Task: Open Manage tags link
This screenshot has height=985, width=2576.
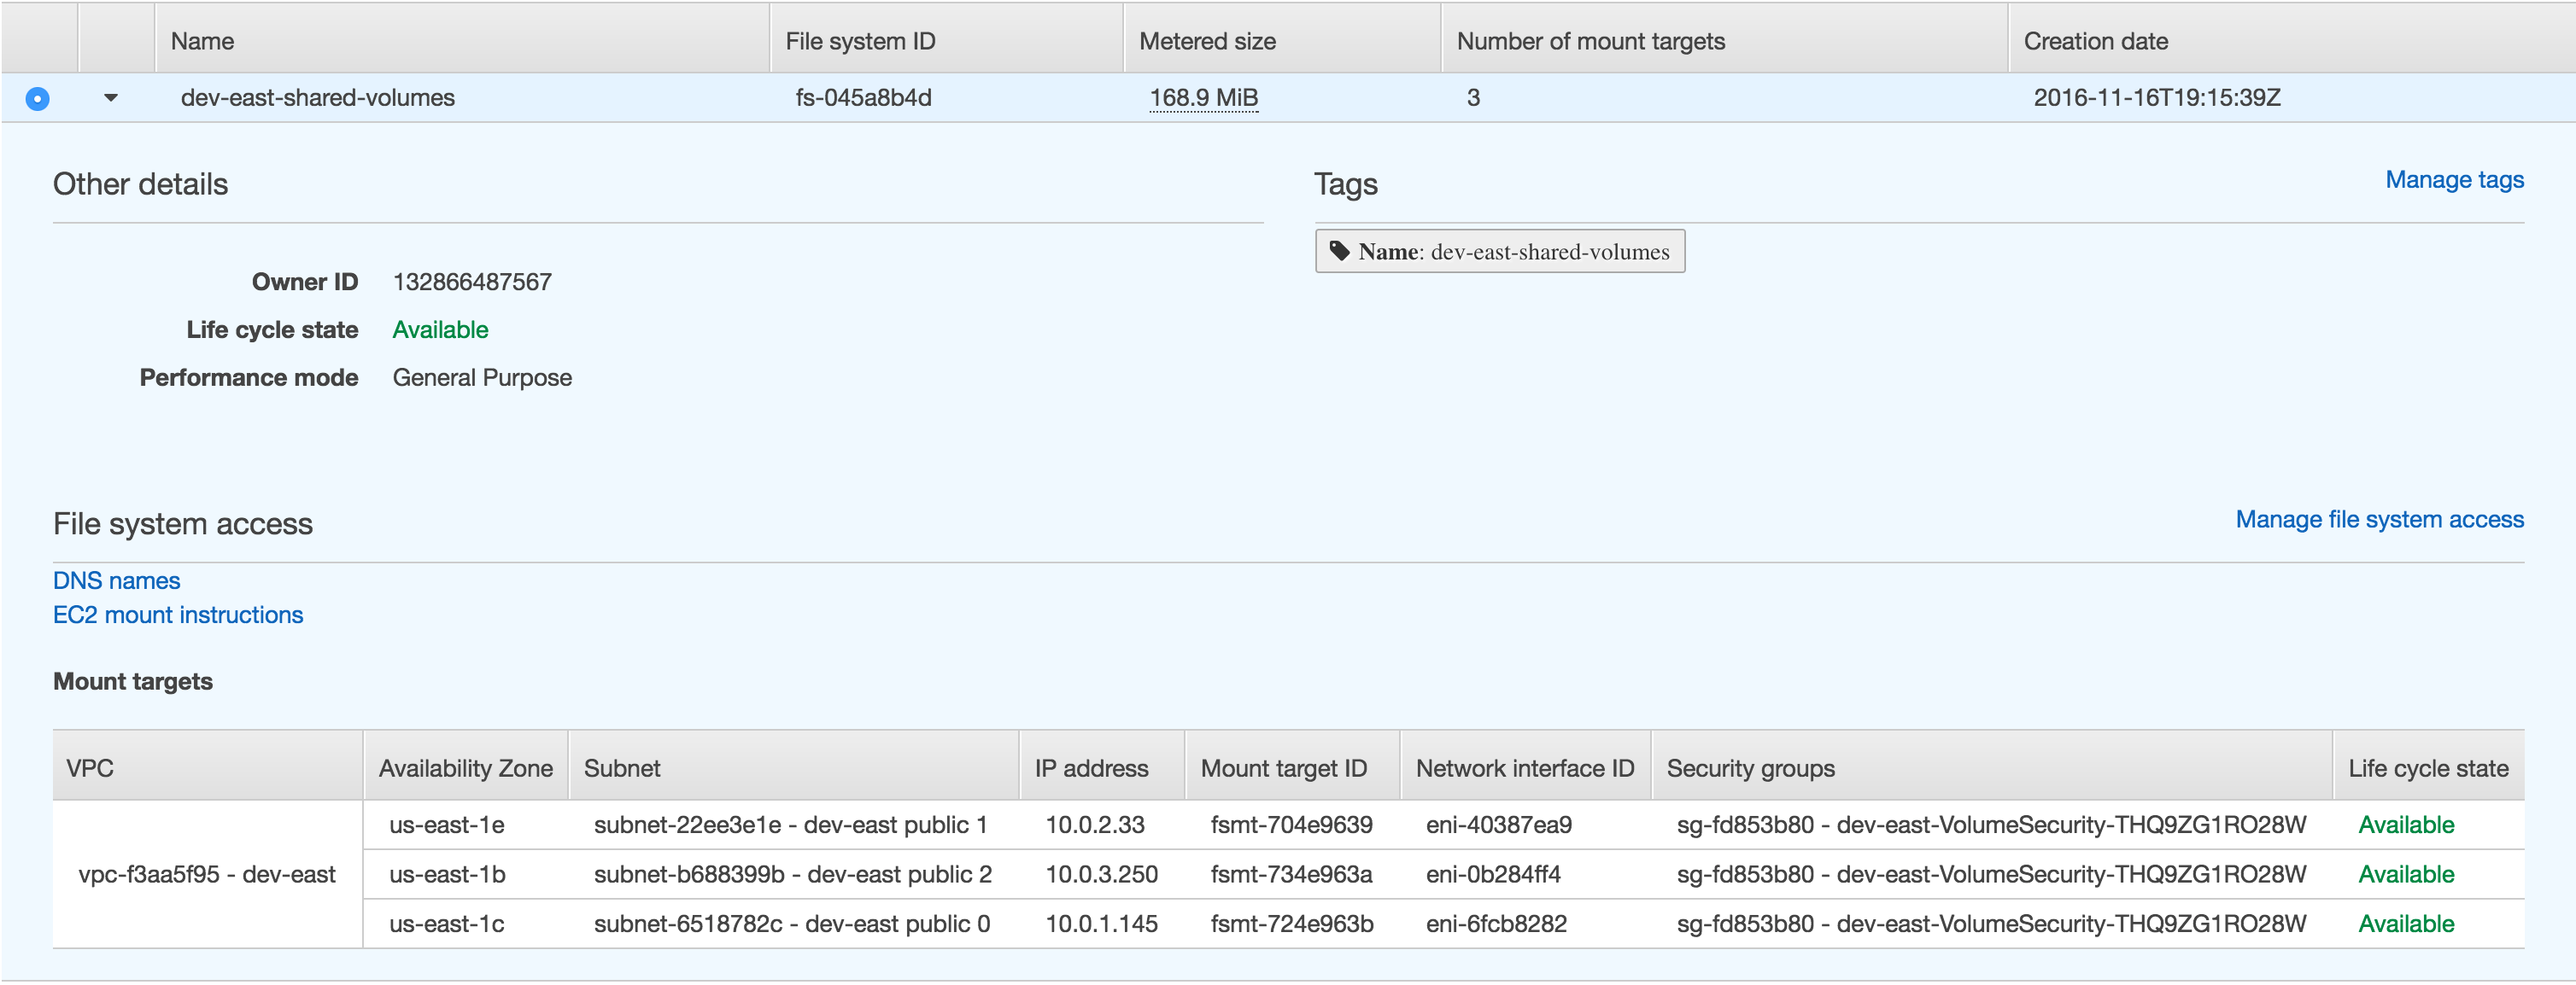Action: coord(2453,180)
